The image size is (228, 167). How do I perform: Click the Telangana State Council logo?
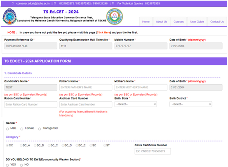[x=115, y=16]
